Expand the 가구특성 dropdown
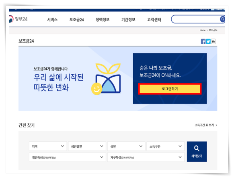 pyautogui.click(x=146, y=157)
